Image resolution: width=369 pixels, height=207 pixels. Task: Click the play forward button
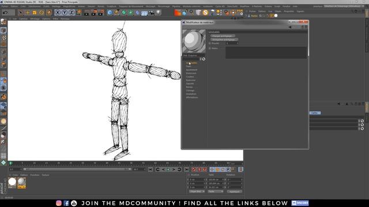(x=168, y=170)
